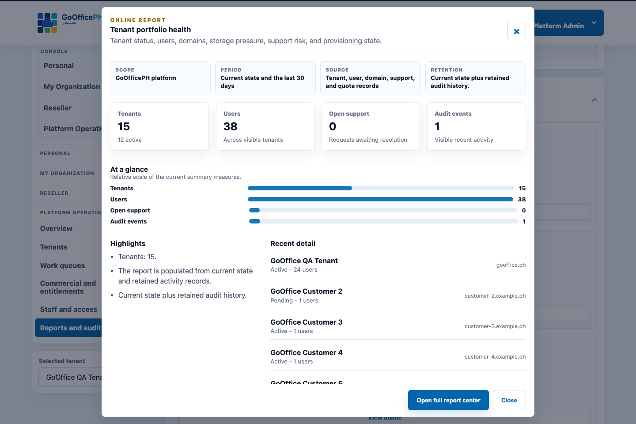This screenshot has width=636, height=424.
Task: Click the Tenants summary card showing 15
Action: pyautogui.click(x=159, y=127)
